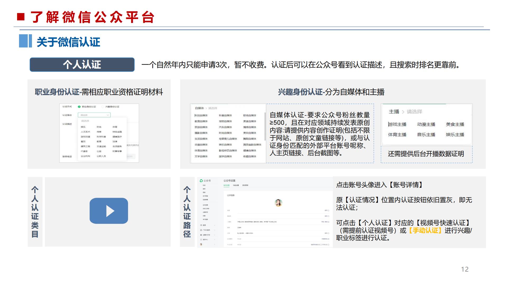The height and width of the screenshot is (284, 509).
Task: Select 教育自媒体 in the list
Action: [x=201, y=121]
